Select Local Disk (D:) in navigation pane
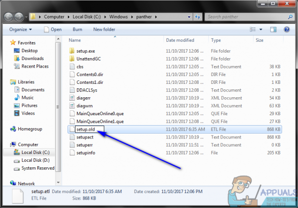 click(35, 160)
